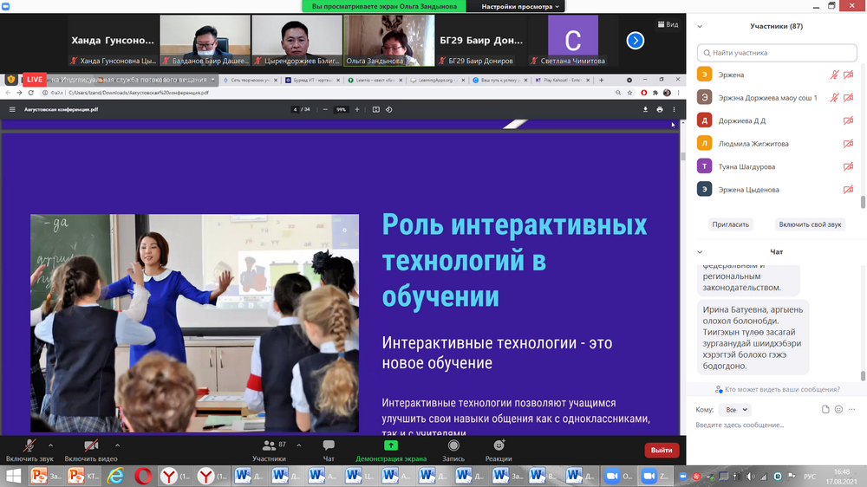Image resolution: width=867 pixels, height=487 pixels.
Task: Click the PDF zoom in plus control
Action: coord(356,109)
